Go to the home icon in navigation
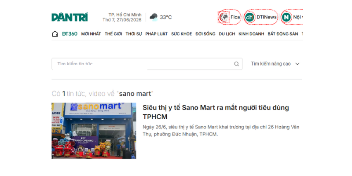The width and height of the screenshot is (352, 176). click(x=55, y=34)
